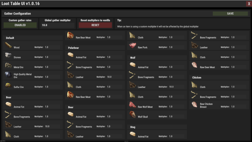Click the Bear Bone Fragments icon

[8, 115]
